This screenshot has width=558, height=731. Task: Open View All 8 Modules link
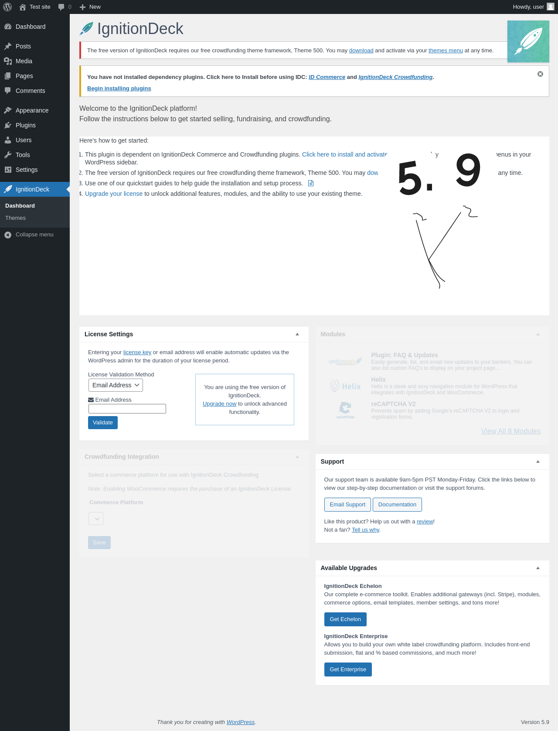511,431
